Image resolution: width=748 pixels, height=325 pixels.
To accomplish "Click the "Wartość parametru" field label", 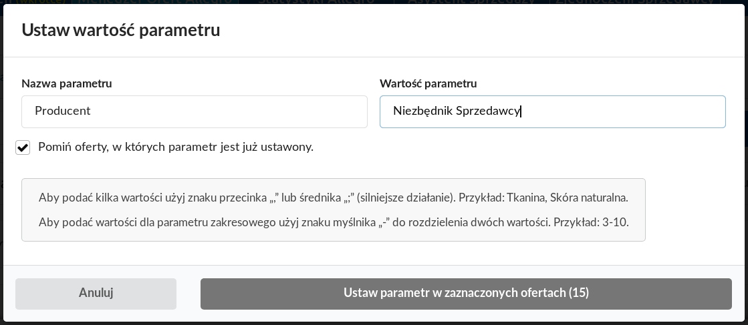I will pyautogui.click(x=428, y=83).
